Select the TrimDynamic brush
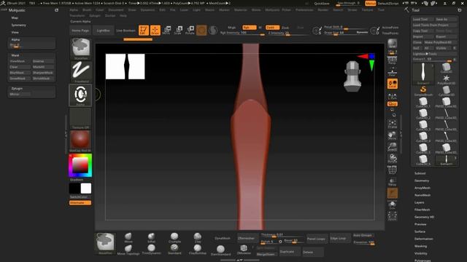Image resolution: width=467 pixels, height=262 pixels. [151, 250]
